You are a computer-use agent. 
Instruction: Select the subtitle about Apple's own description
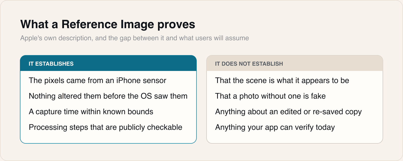(x=135, y=38)
